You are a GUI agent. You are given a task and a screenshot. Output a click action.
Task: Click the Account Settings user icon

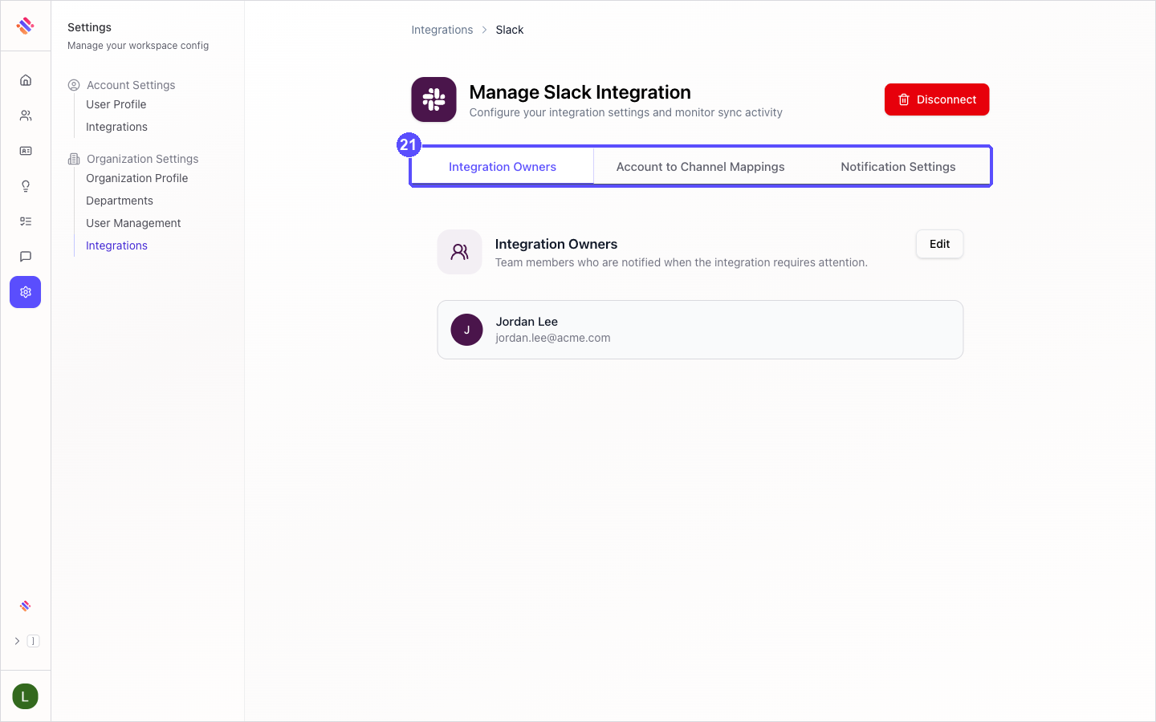click(74, 85)
